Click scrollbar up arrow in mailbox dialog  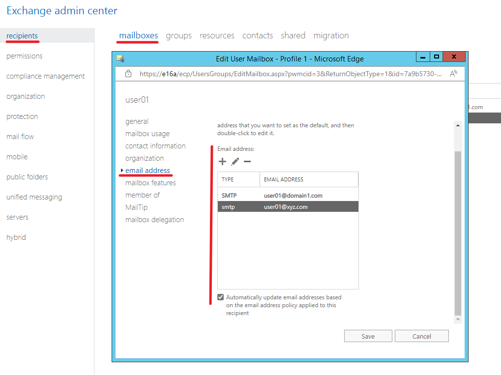coord(458,125)
